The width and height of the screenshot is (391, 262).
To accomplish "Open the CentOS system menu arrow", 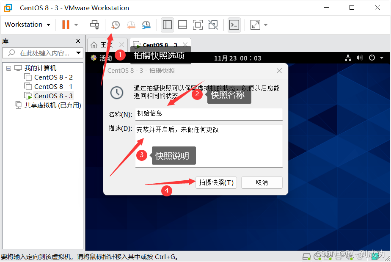I will point(382,58).
